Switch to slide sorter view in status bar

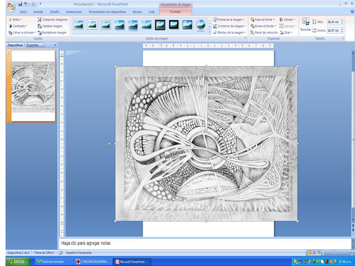coord(314,253)
